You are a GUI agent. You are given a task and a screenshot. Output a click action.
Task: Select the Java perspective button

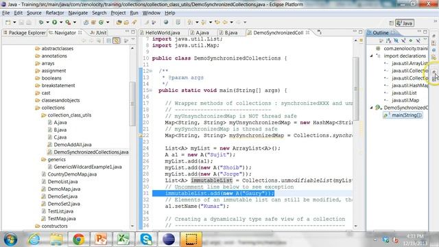[405, 23]
